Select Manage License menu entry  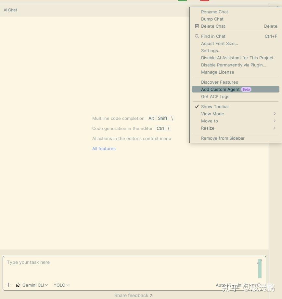click(x=236, y=72)
